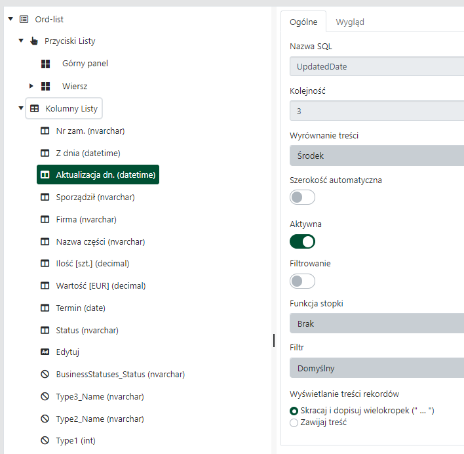Open the Funkcja stopki dropdown
Screen dimensions: 464x454
click(376, 323)
